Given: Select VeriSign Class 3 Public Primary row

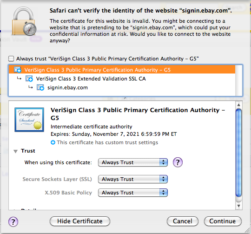Looking at the screenshot, I should click(x=122, y=70).
